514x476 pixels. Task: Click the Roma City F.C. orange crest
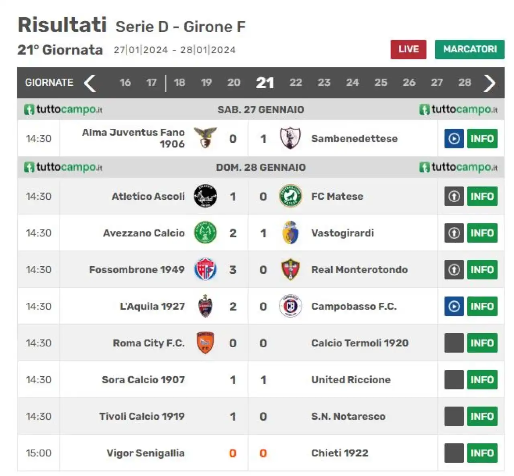(x=205, y=343)
